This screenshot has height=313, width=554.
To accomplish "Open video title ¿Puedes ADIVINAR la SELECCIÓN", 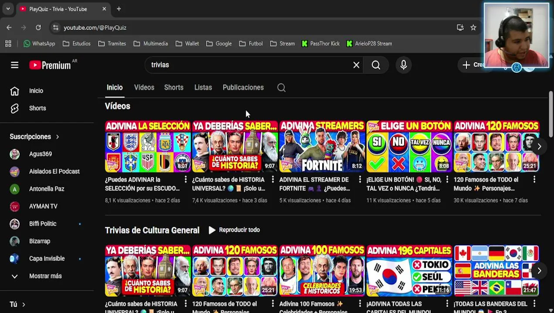I will [x=142, y=184].
